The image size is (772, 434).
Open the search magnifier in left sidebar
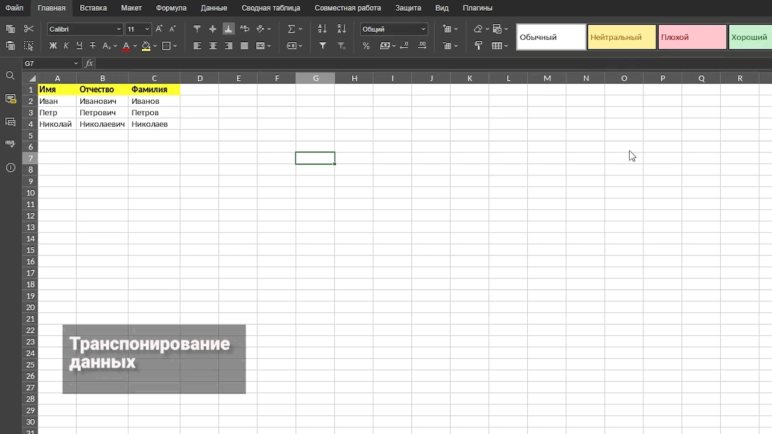tap(10, 76)
